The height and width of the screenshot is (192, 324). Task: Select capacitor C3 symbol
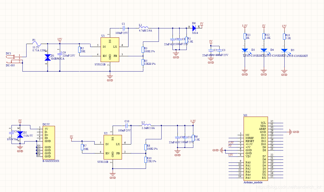[219, 50]
